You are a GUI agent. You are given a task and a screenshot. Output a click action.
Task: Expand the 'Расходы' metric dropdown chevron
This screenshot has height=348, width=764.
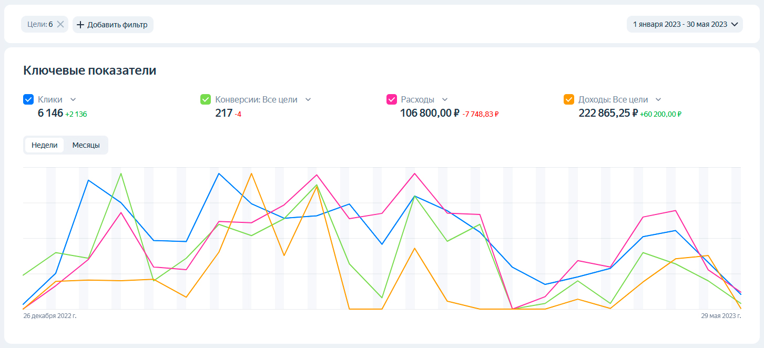pos(445,99)
